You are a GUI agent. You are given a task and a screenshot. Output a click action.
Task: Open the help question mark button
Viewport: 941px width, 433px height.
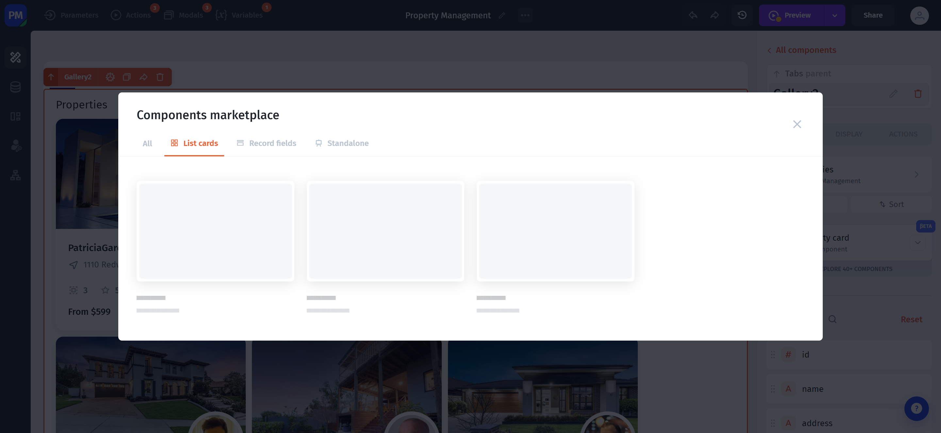[916, 409]
